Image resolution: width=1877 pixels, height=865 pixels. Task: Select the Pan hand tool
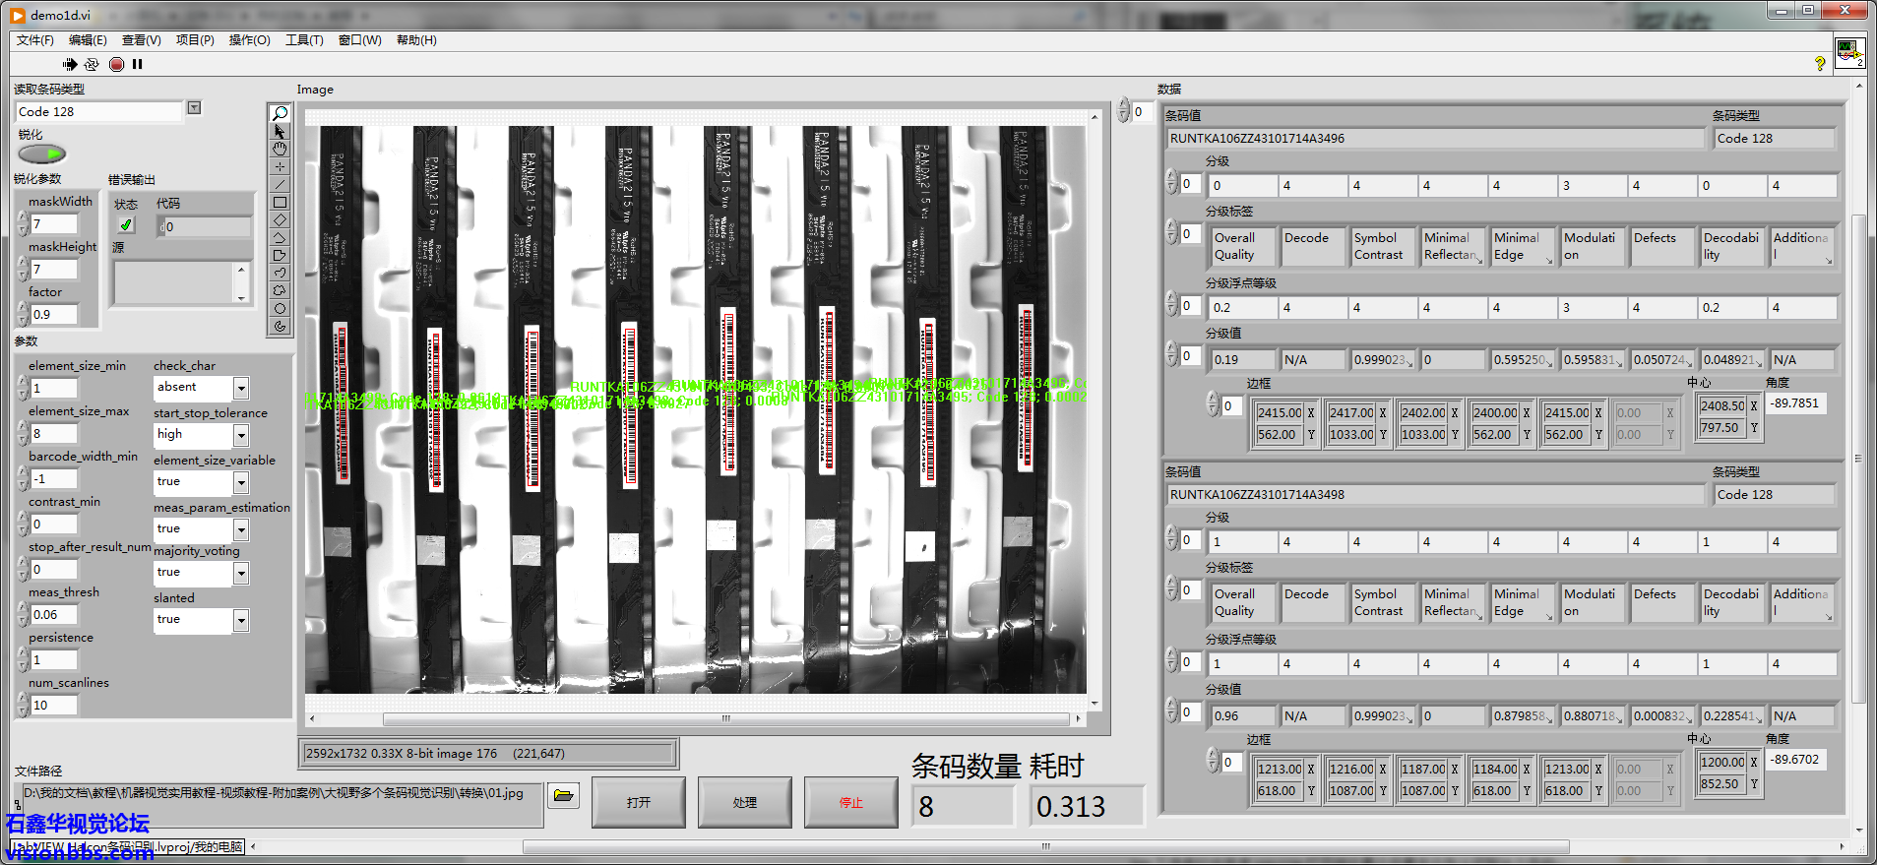280,149
